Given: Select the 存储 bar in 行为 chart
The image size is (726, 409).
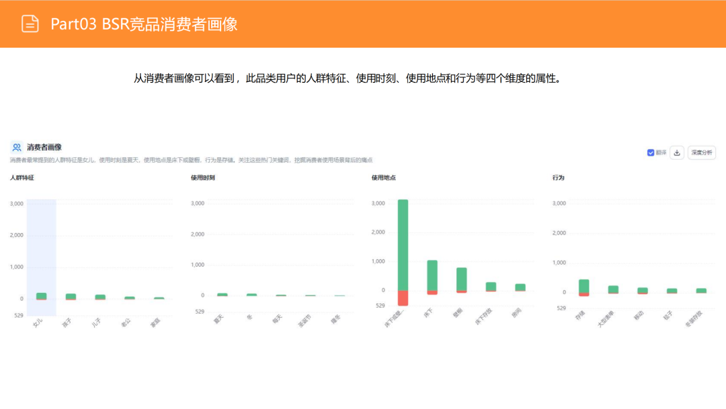Looking at the screenshot, I should click(584, 287).
